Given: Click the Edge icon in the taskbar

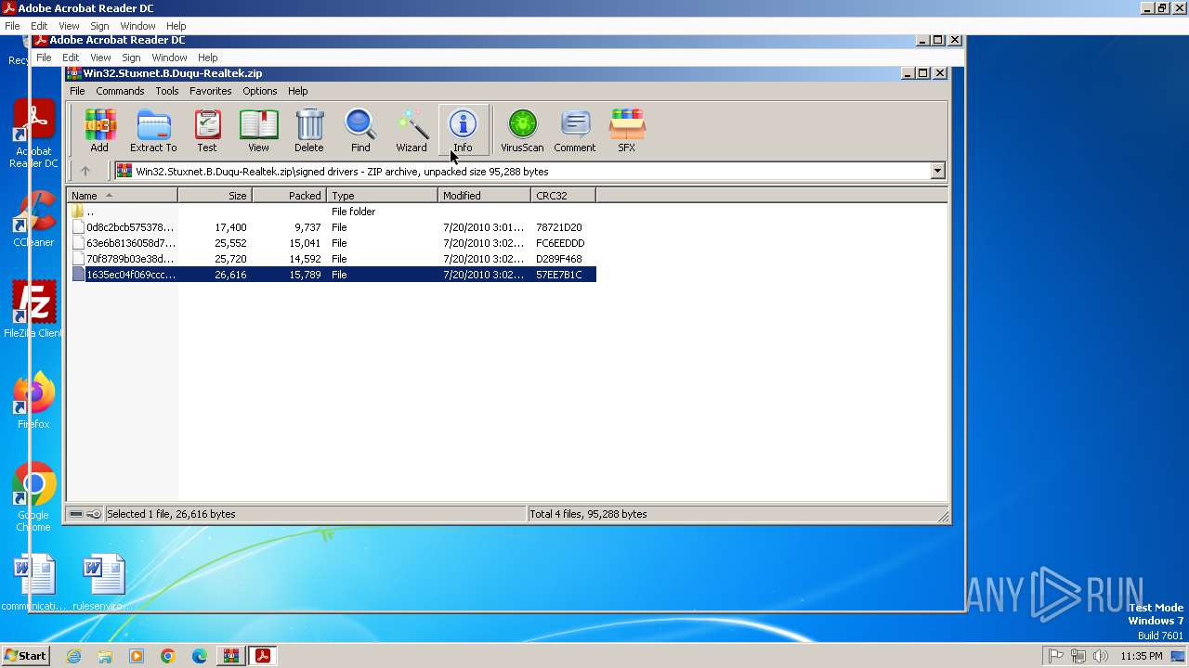Looking at the screenshot, I should (x=200, y=656).
